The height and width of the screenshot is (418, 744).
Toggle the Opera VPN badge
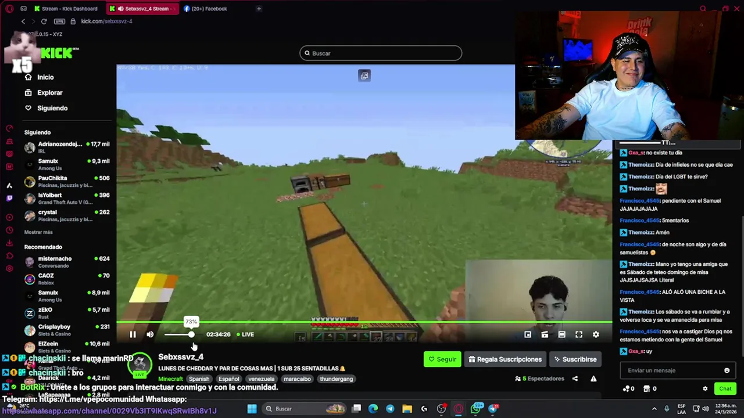click(x=59, y=21)
